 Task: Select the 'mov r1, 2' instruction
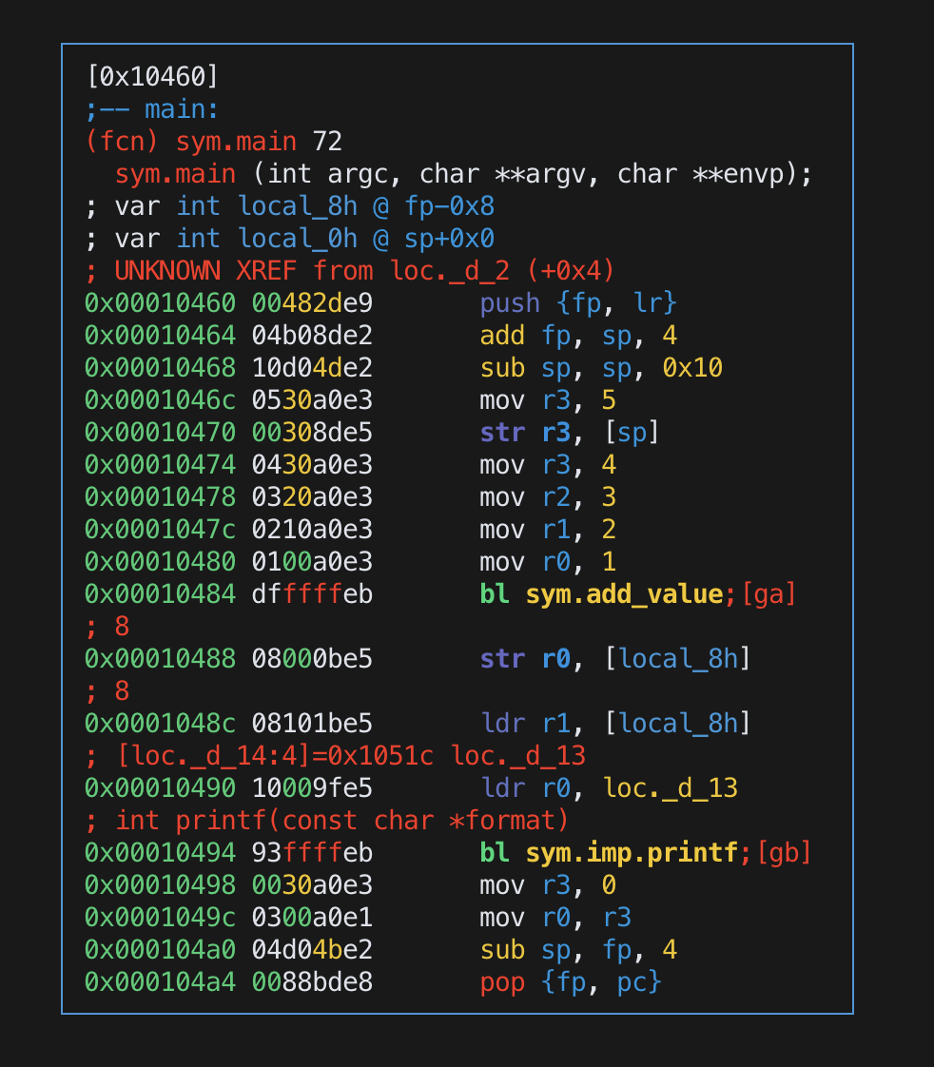(548, 530)
